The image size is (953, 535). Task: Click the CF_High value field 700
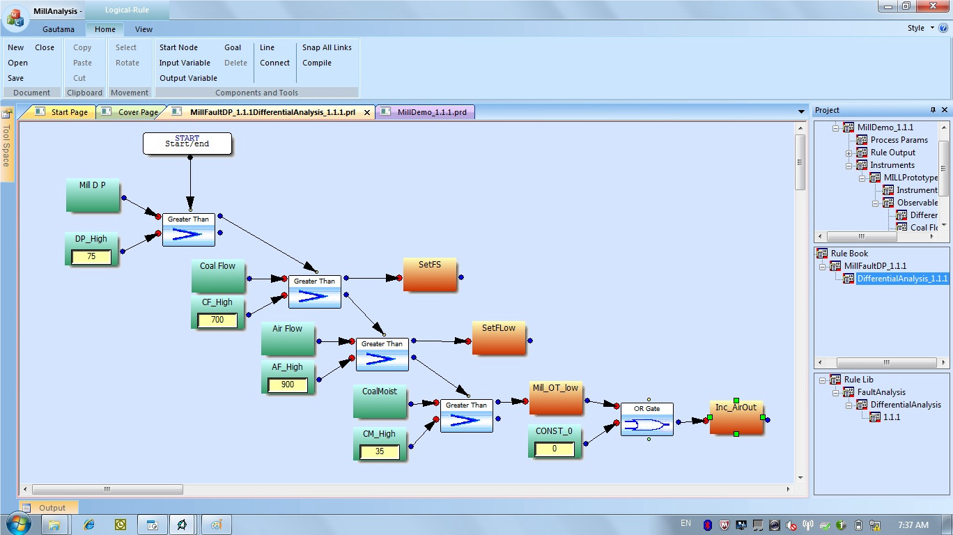pos(217,320)
